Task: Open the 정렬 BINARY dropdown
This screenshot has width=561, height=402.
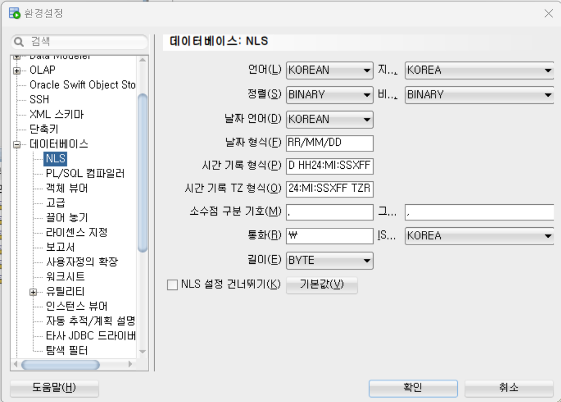Action: tap(329, 95)
